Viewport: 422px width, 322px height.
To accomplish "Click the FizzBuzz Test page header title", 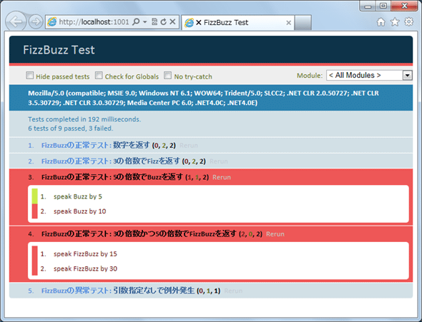I will 59,50.
